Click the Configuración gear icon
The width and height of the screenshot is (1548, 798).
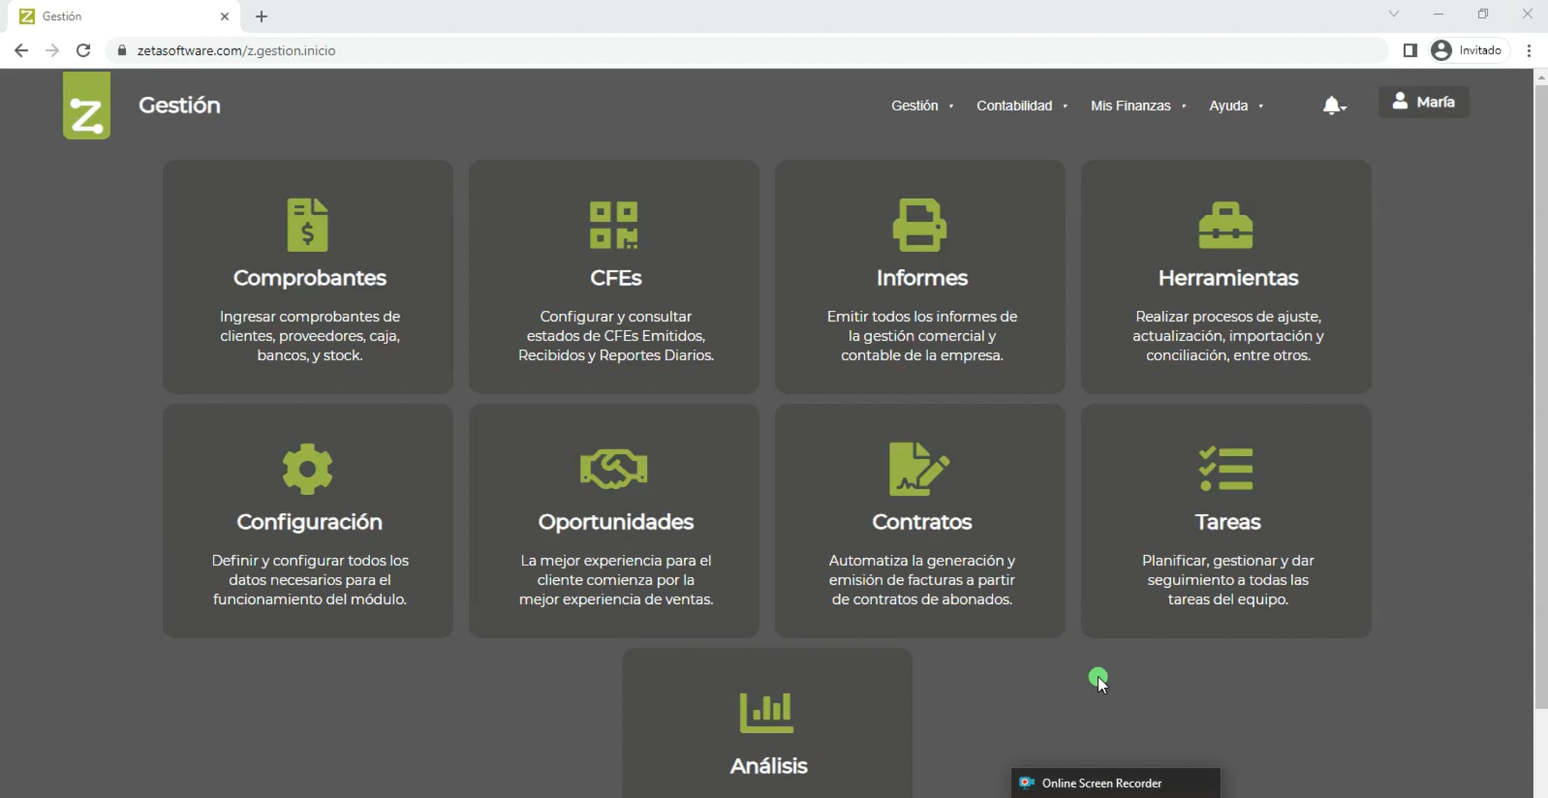(308, 469)
